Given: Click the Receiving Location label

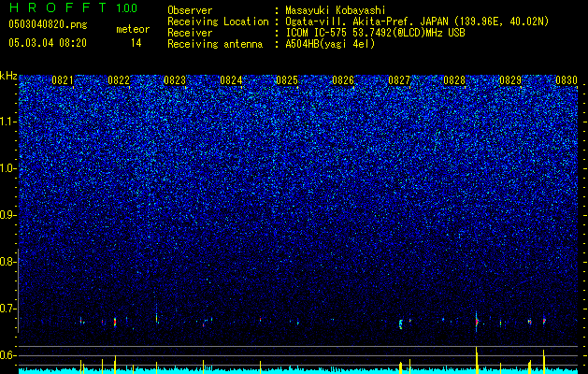Looking at the screenshot, I should click(218, 22).
